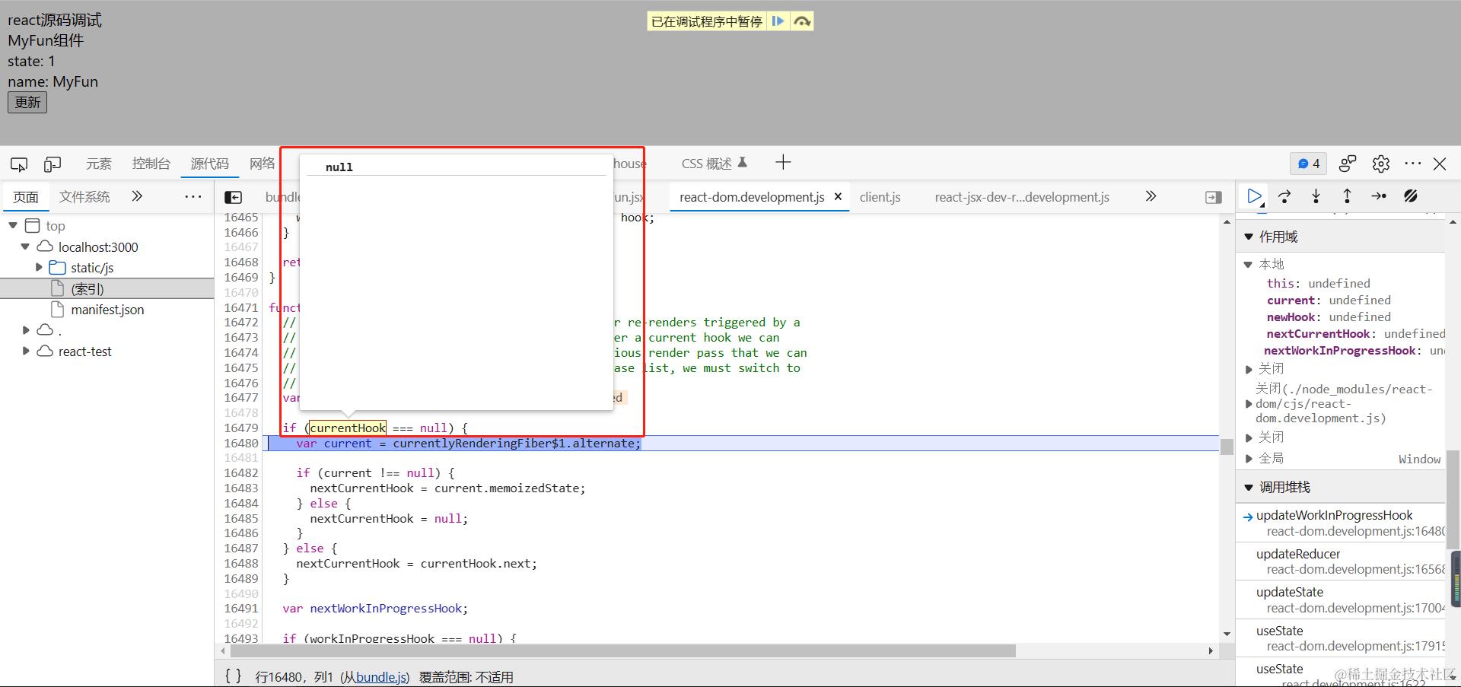
Task: Expand the 关闭 react-dom.development.js closure scope
Action: 1248,403
